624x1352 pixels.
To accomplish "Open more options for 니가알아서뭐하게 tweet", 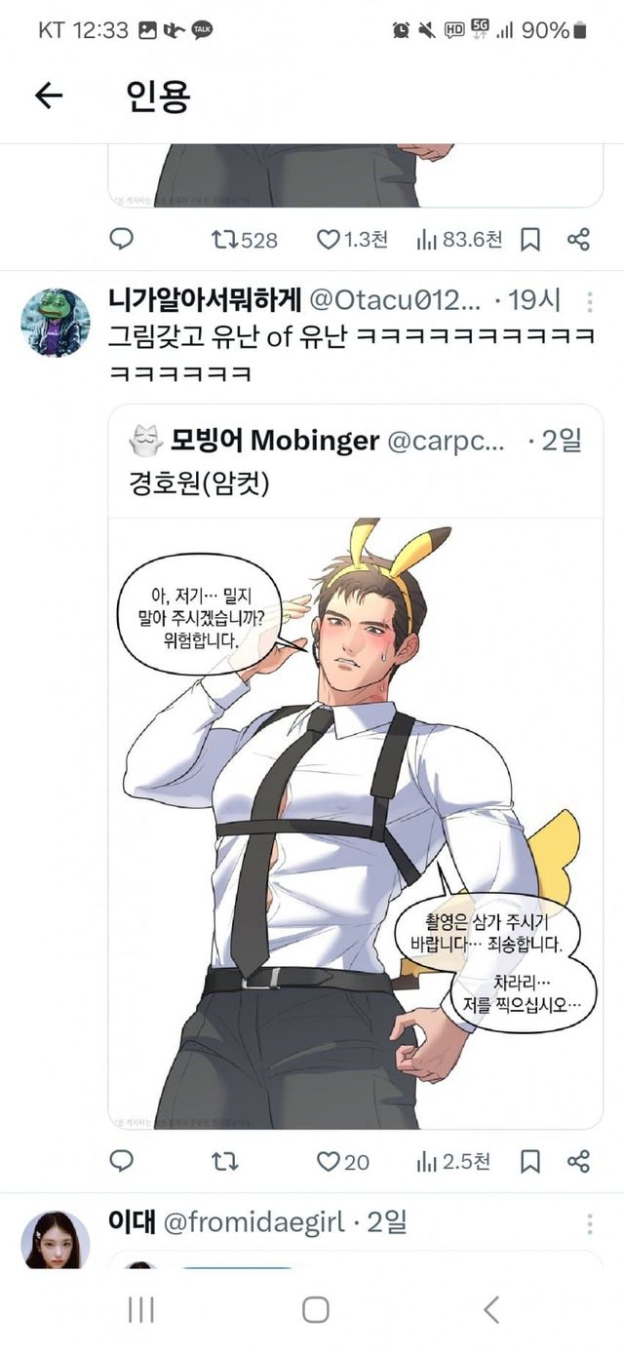I will pyautogui.click(x=590, y=301).
